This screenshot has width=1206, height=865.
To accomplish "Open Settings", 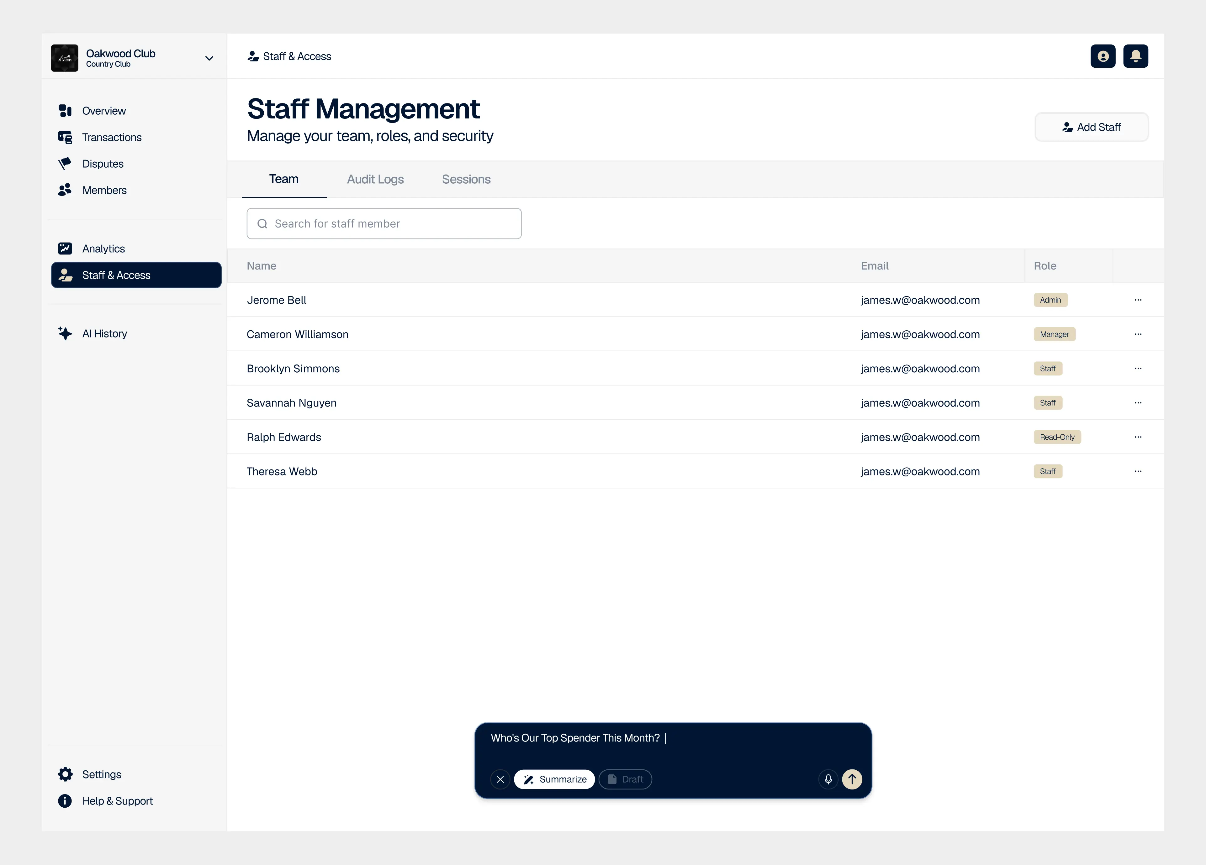I will coord(101,774).
